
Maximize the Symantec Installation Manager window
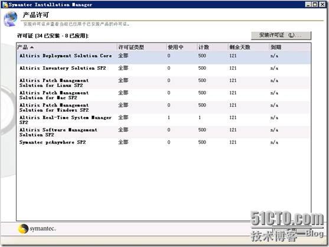(315, 4)
